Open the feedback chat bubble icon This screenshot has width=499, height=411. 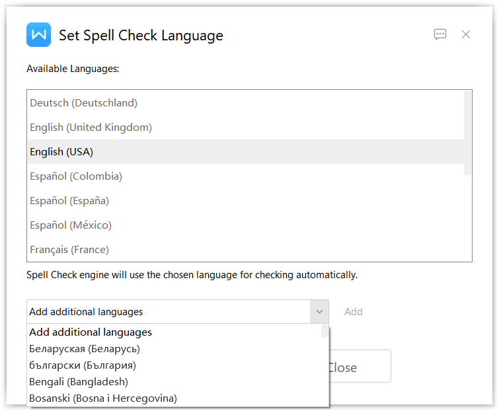pyautogui.click(x=440, y=34)
